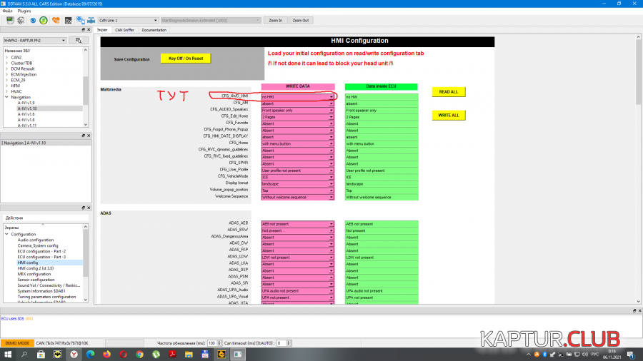Select HMI config 2 (st 3.0) screen
643x361 pixels.
coord(35,268)
